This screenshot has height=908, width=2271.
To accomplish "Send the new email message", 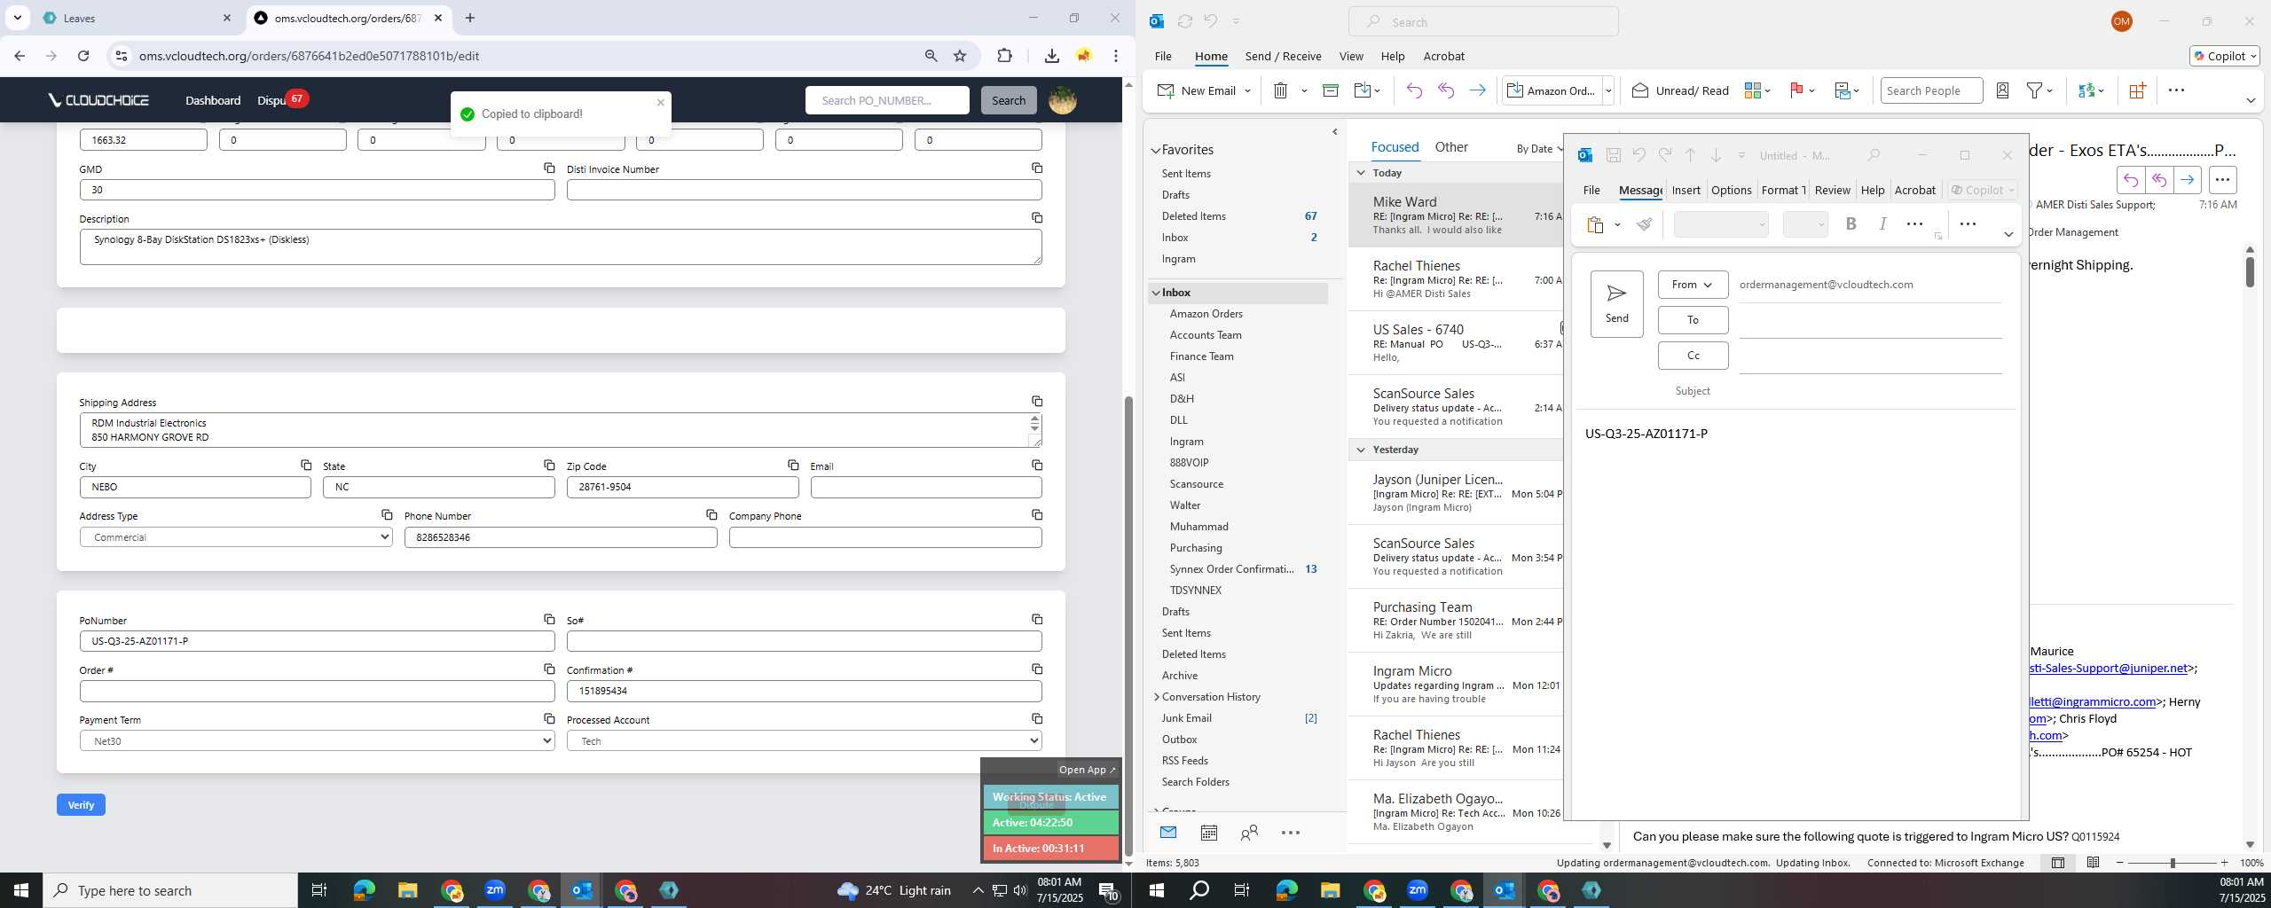I will pos(1616,303).
